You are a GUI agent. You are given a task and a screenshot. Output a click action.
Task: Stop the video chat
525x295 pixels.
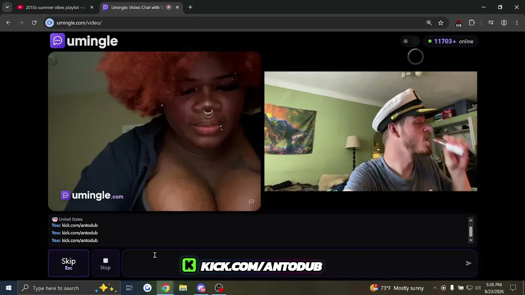click(x=105, y=263)
